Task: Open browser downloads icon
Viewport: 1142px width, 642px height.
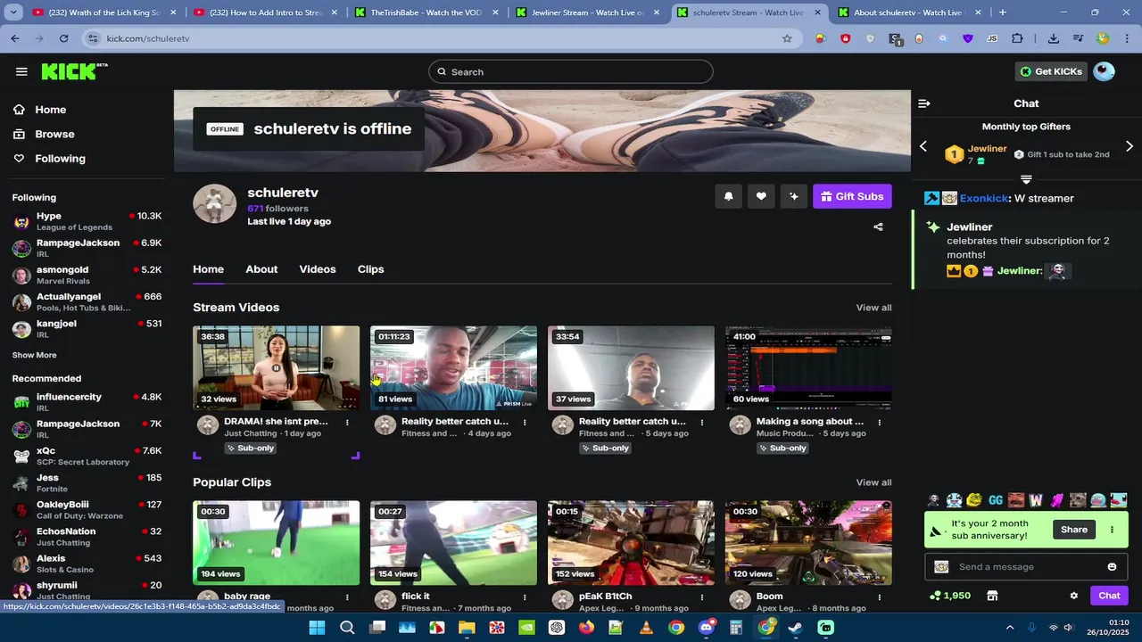Action: coord(1054,38)
